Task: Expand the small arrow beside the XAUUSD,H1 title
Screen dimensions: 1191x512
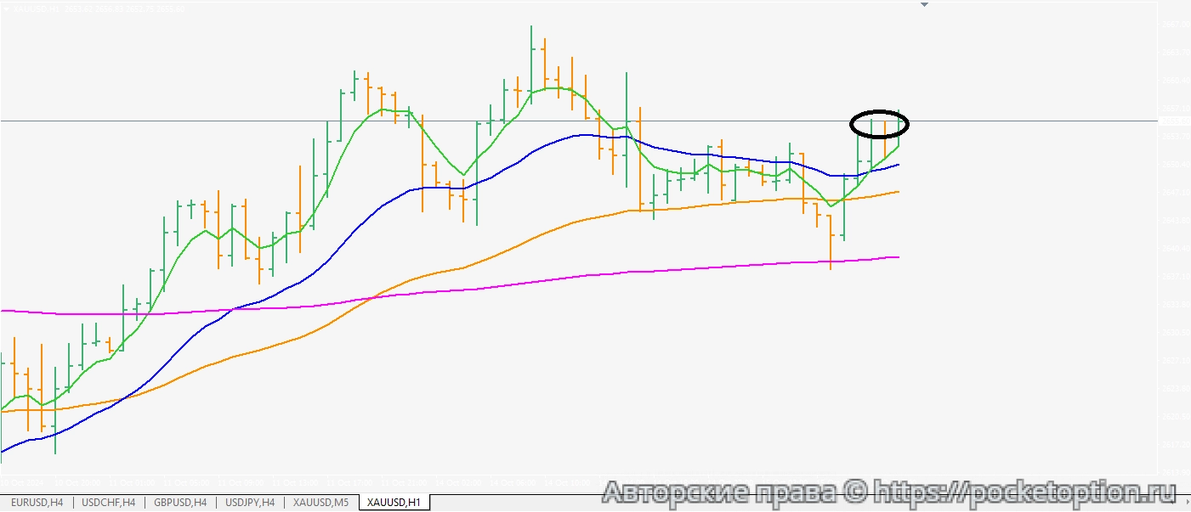Action: (7, 8)
